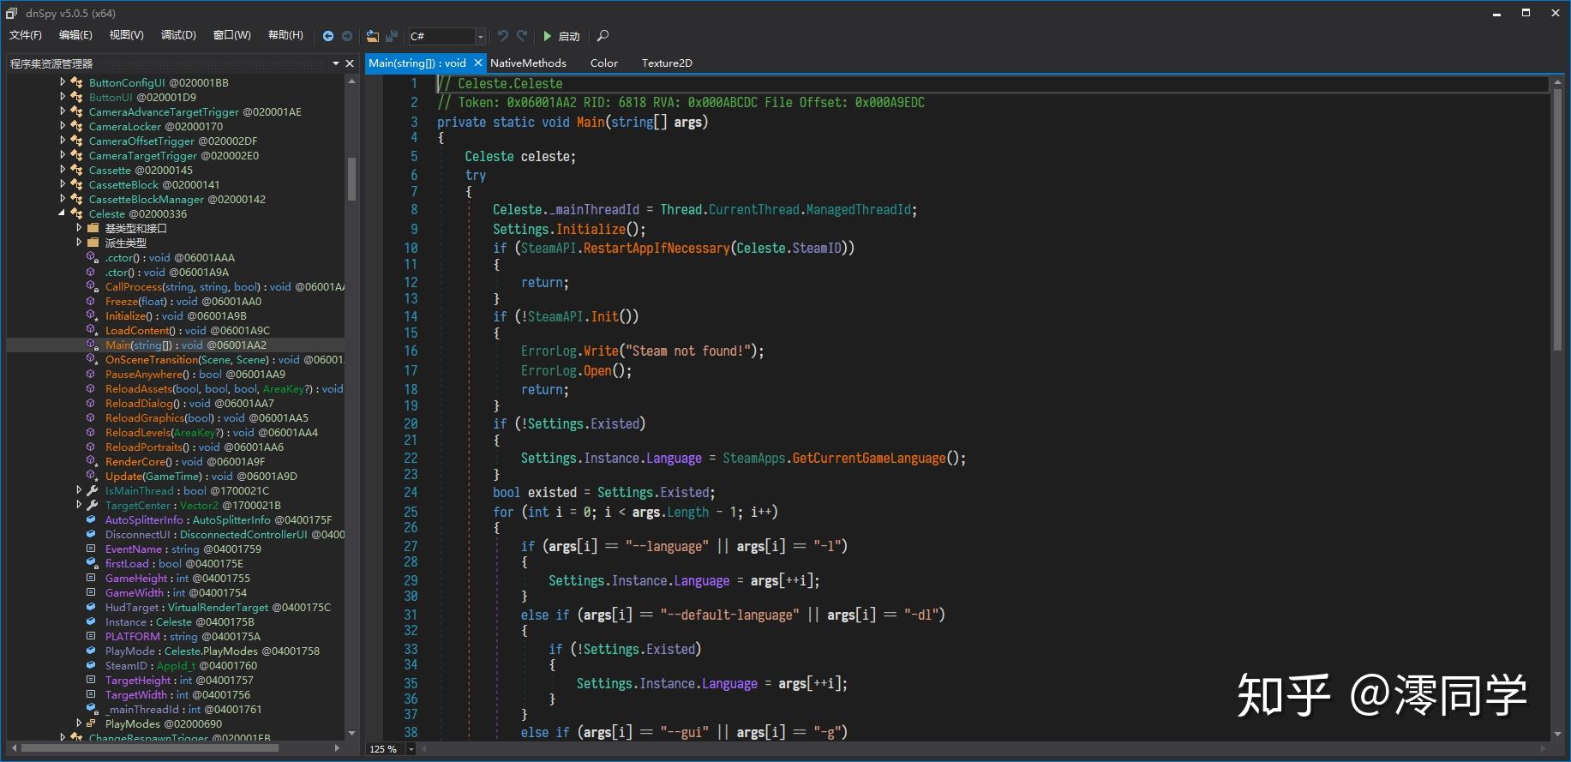Select the .cctor() static constructor

pos(170,257)
